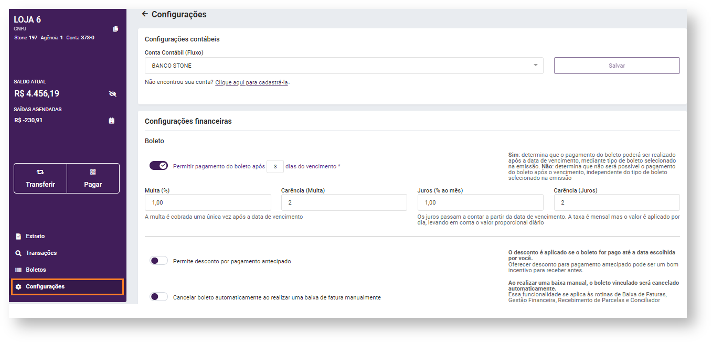The width and height of the screenshot is (712, 343).
Task: Click the days after due date field
Action: click(275, 166)
